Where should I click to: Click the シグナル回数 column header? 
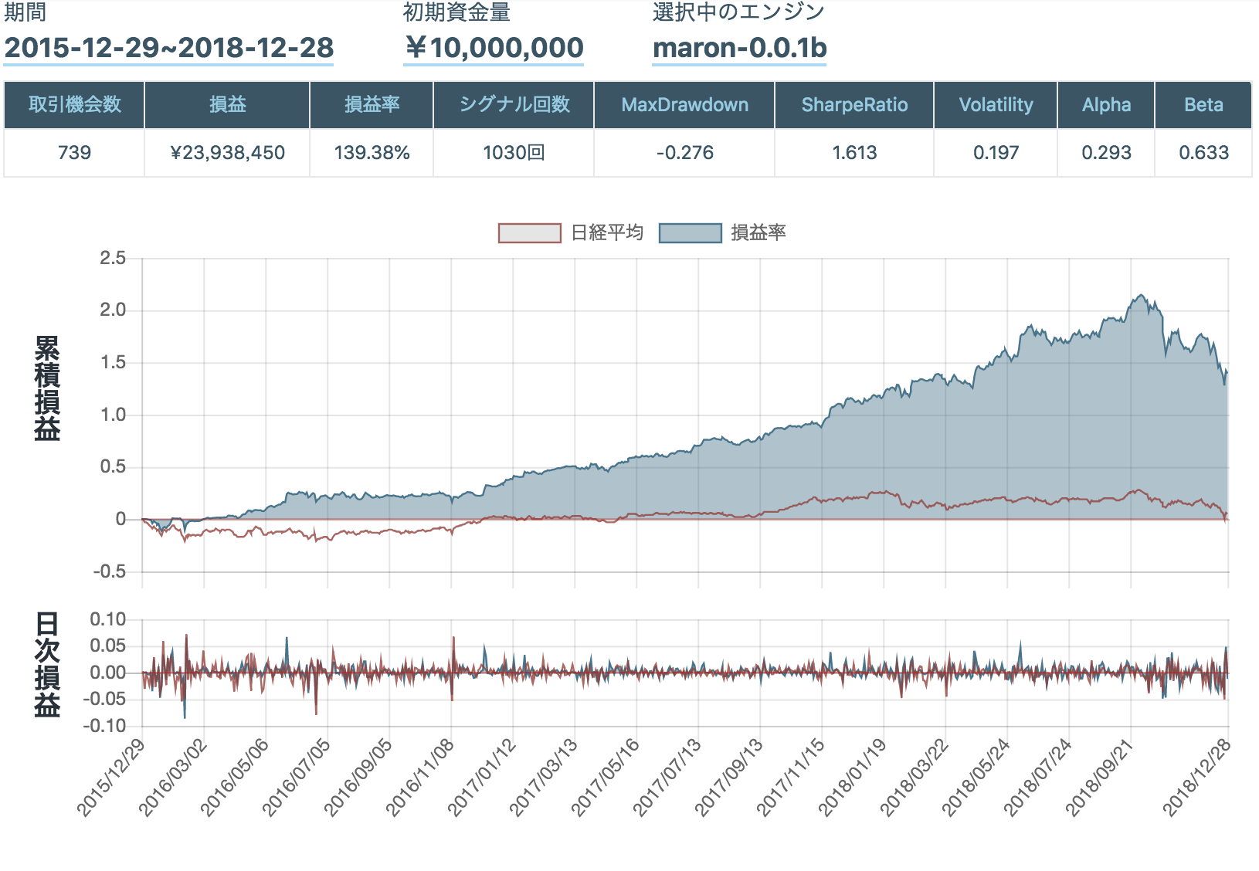[x=514, y=105]
